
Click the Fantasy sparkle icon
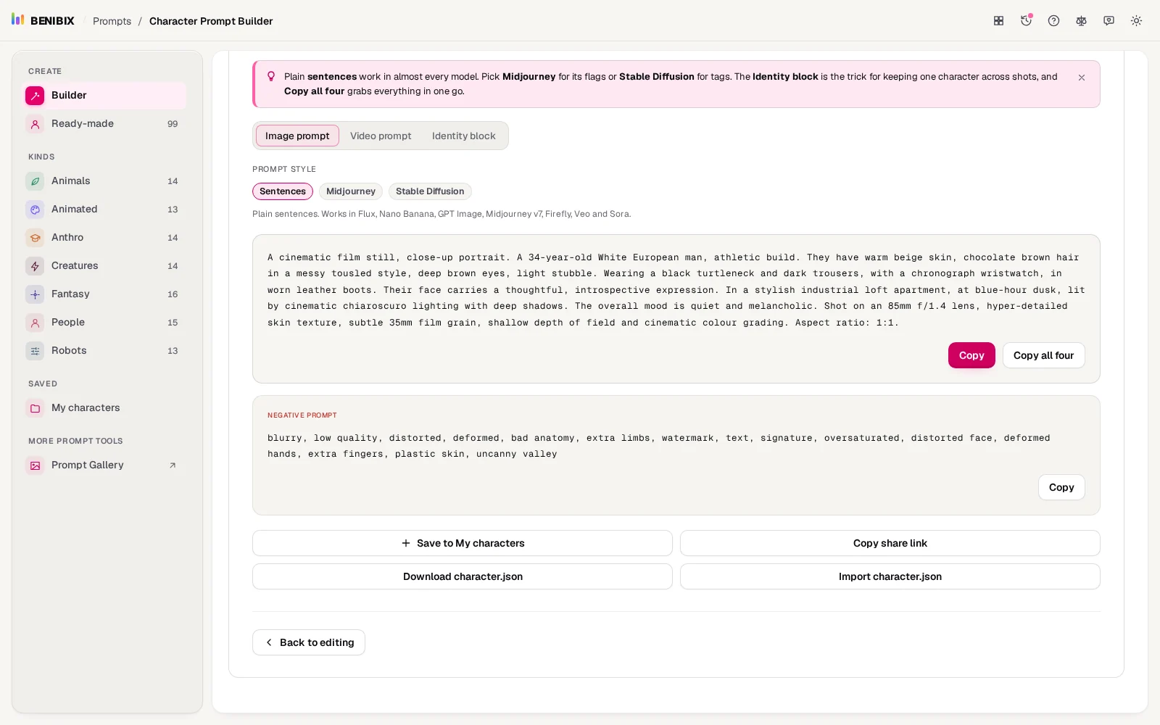pyautogui.click(x=35, y=294)
